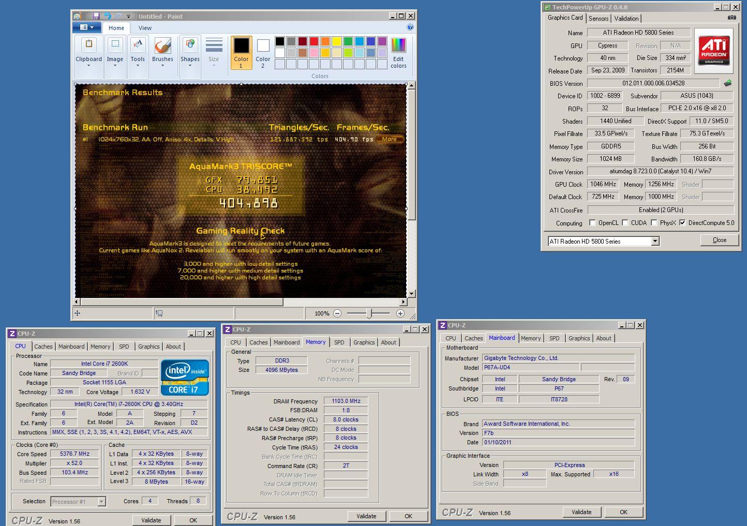Enable the OpenCL checkbox in GPU-Z
The width and height of the screenshot is (747, 526).
pos(592,223)
